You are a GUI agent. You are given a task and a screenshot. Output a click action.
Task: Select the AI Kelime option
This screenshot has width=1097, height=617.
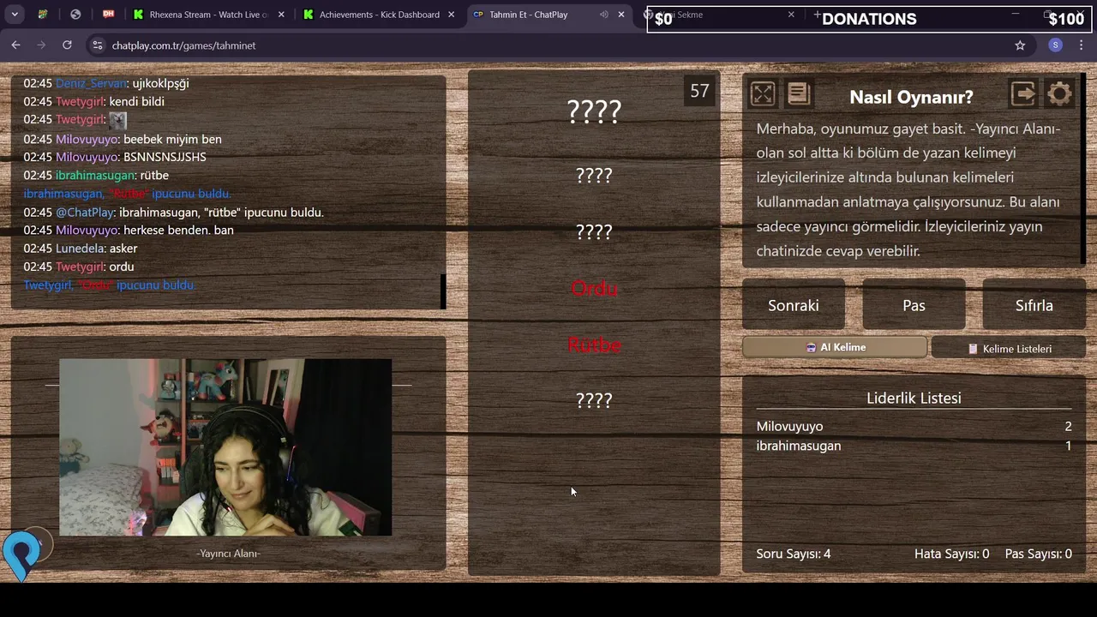pos(835,347)
